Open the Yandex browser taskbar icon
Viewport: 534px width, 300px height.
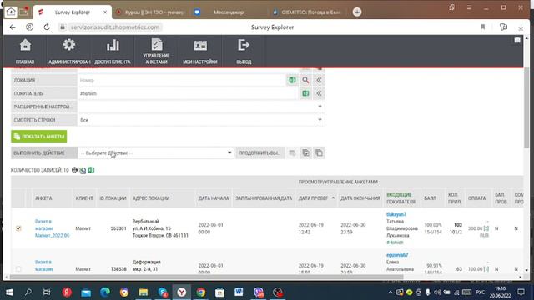[182, 292]
